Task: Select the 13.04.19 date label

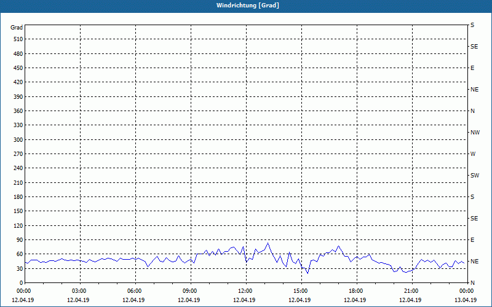Action: click(466, 300)
